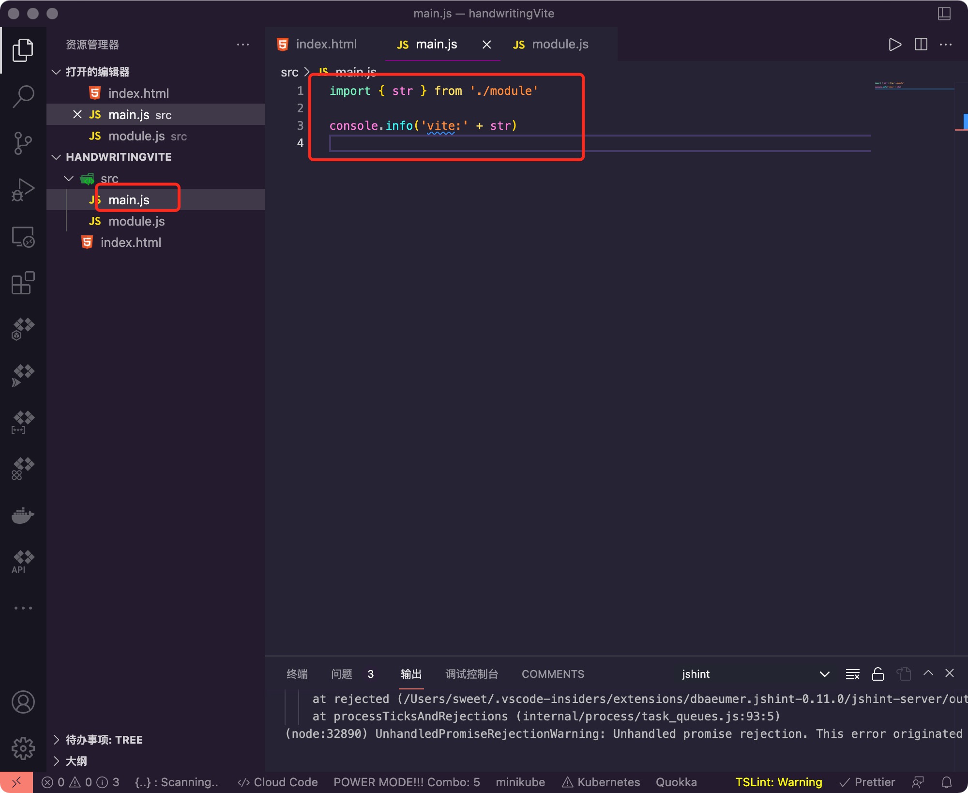Screen dimensions: 968x793
Task: Click the Cloud Code status bar item
Action: [x=277, y=782]
